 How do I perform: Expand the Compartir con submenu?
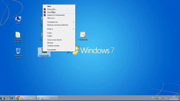coord(59,22)
